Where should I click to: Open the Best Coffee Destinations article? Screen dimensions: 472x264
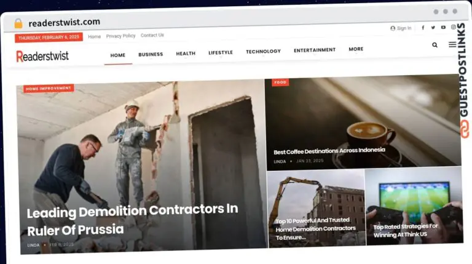tap(329, 151)
